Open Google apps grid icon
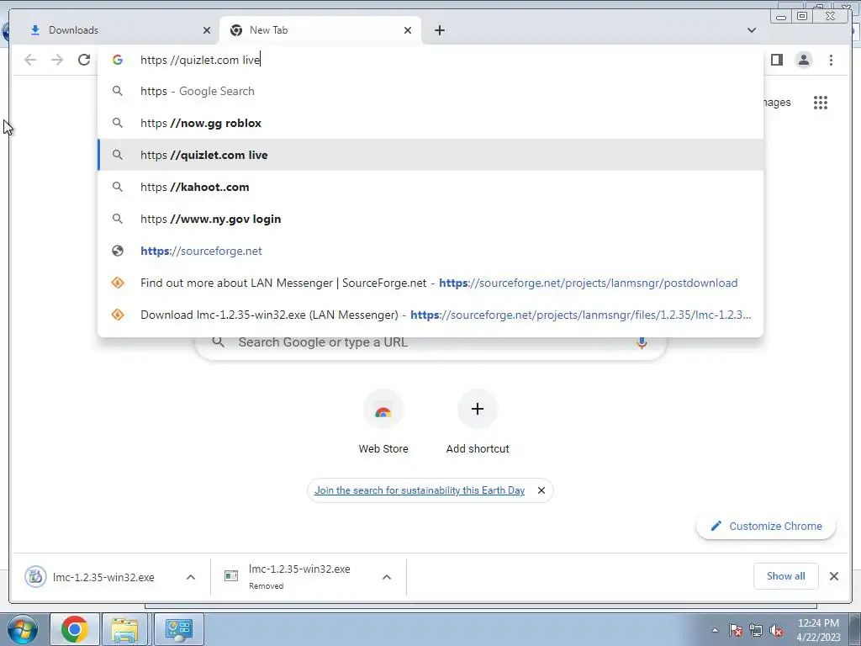This screenshot has width=861, height=646. tap(821, 102)
